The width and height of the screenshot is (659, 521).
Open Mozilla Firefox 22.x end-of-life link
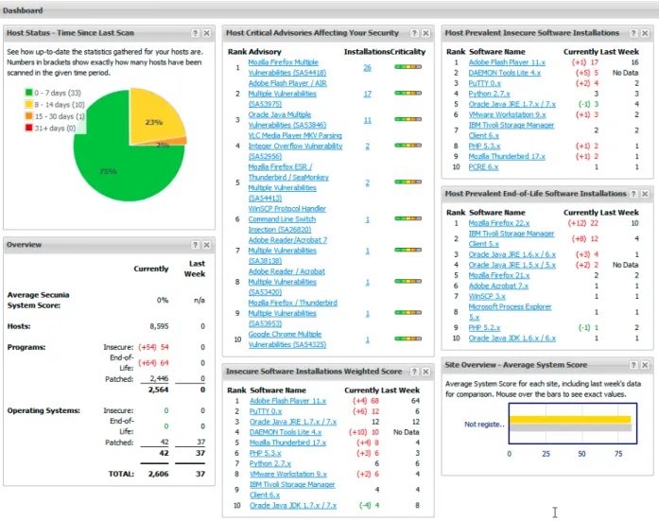coord(499,223)
